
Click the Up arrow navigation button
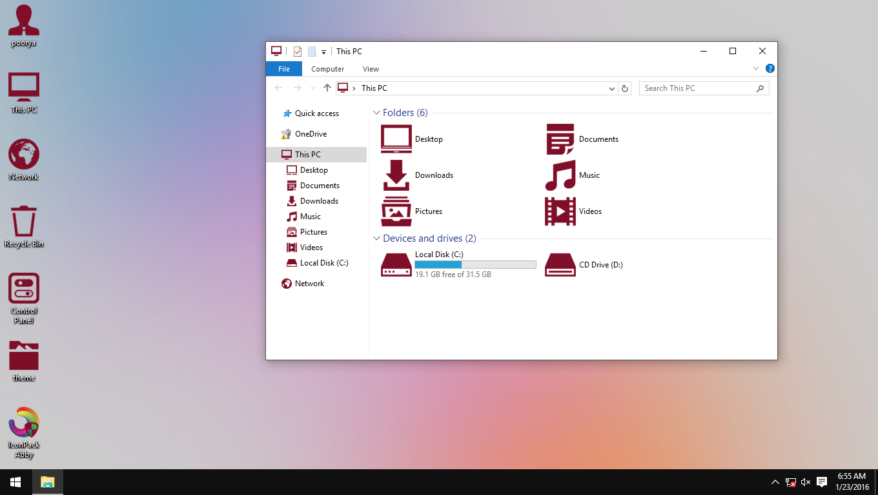[327, 88]
